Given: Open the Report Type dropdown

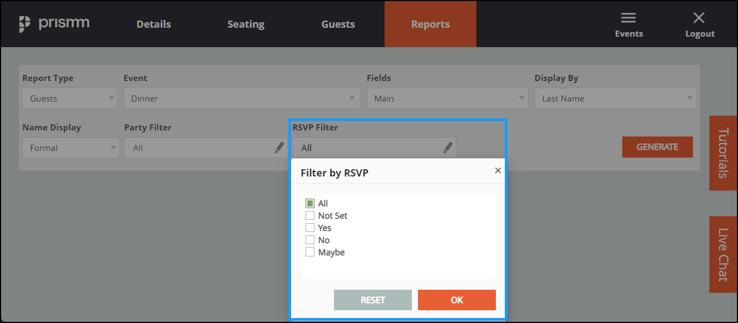Looking at the screenshot, I should 69,98.
